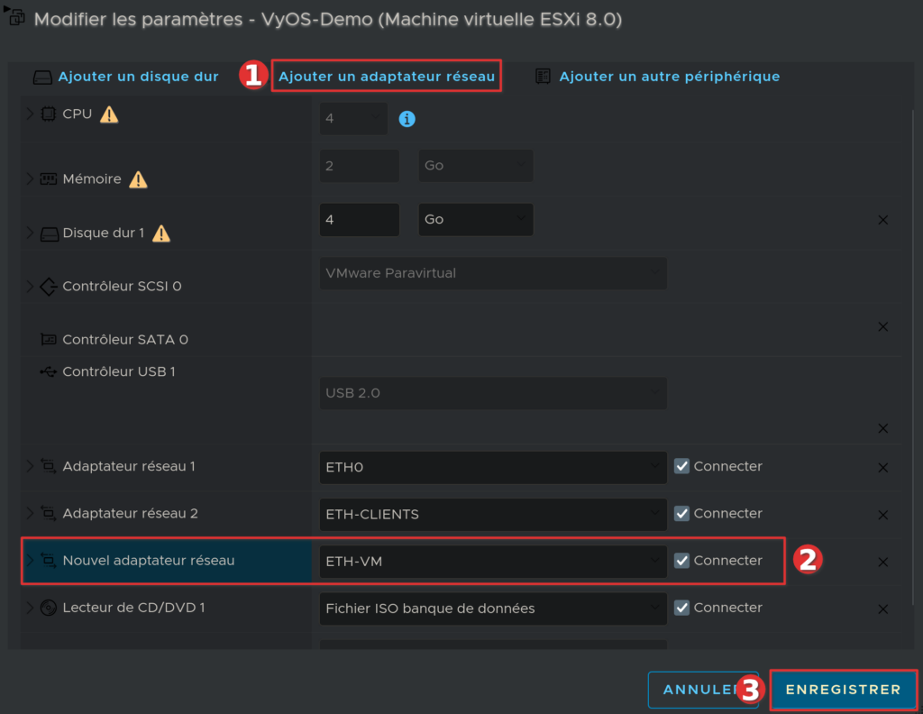Viewport: 923px width, 714px height.
Task: Click the CPU warning triangle icon
Action: [109, 114]
